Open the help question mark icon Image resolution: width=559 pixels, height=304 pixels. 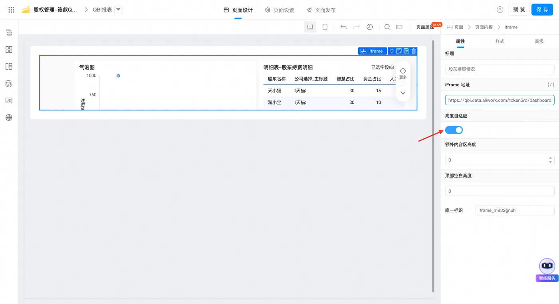(500, 10)
